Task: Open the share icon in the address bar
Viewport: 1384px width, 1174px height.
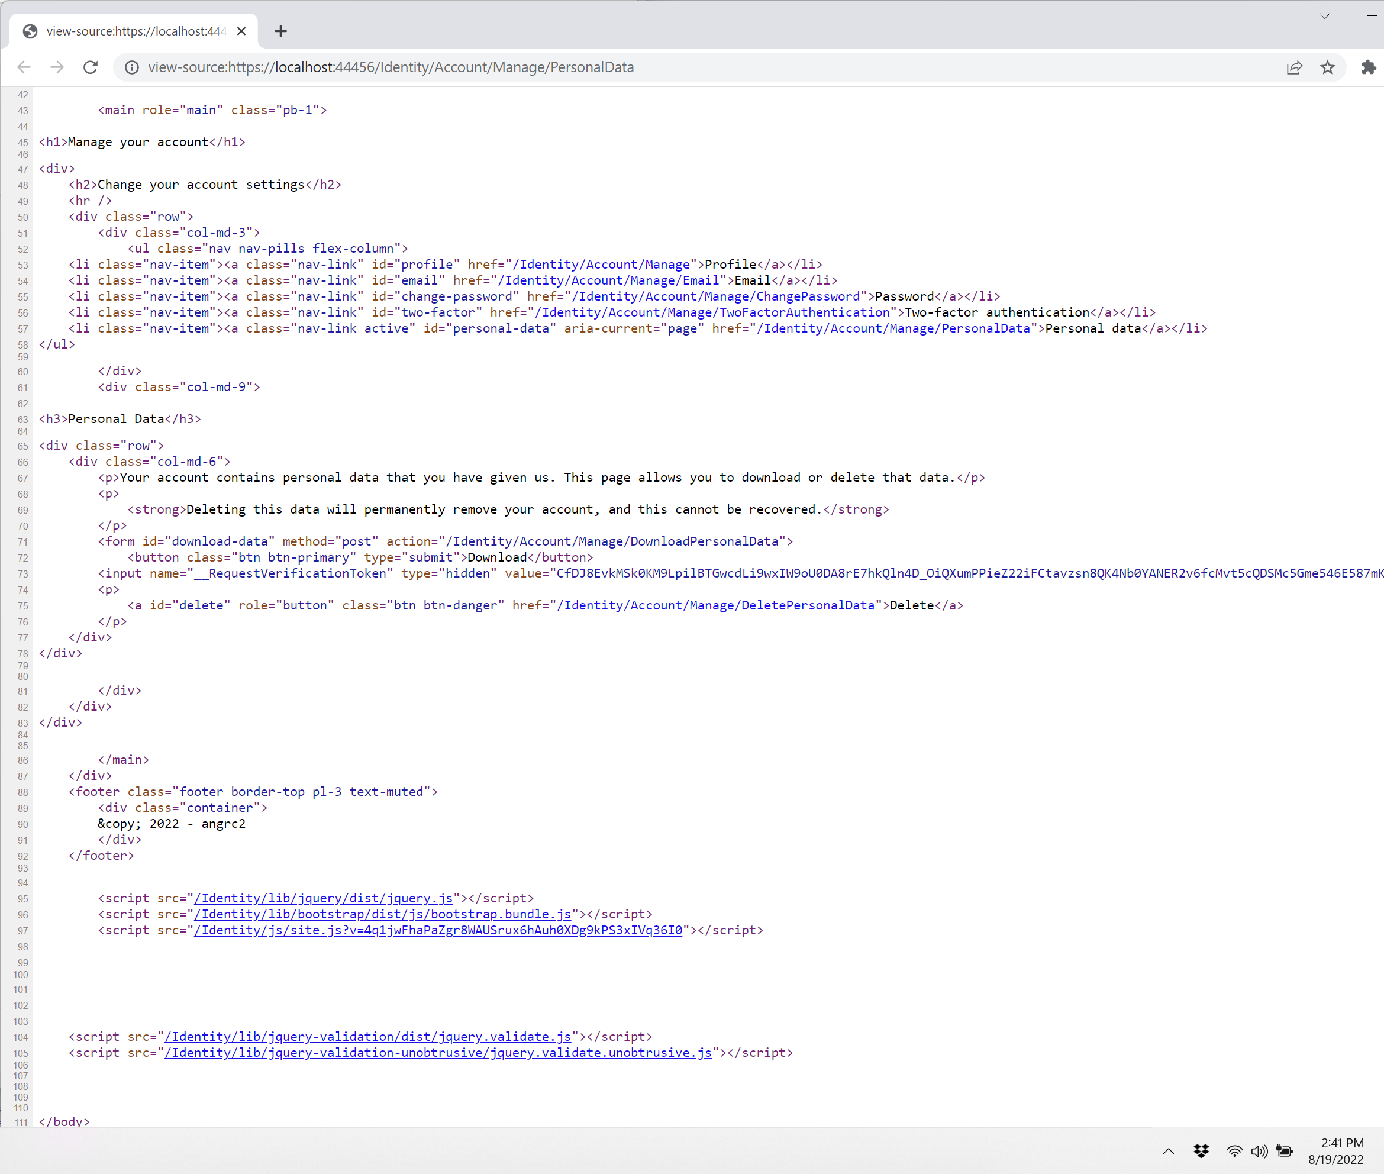Action: click(x=1293, y=67)
